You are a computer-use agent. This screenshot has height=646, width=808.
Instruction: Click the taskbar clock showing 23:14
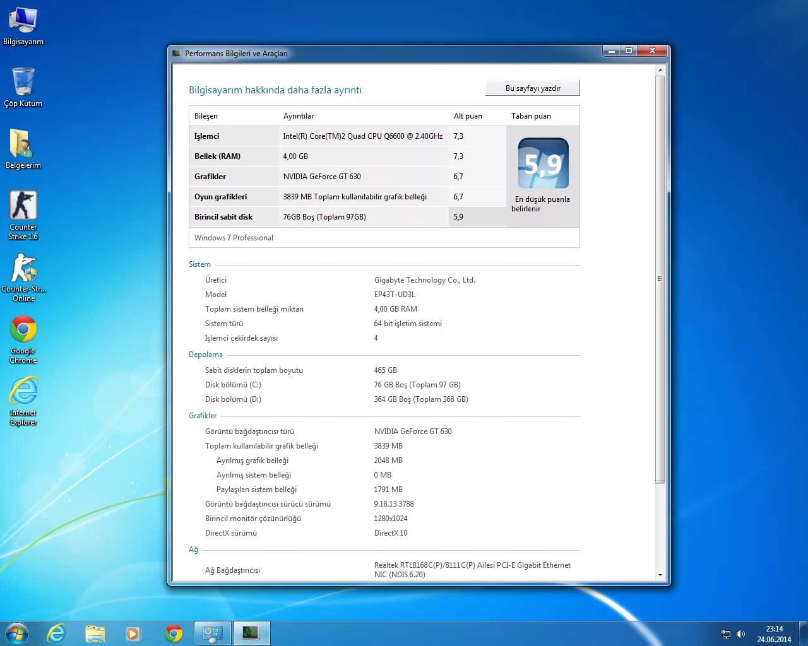point(774,634)
